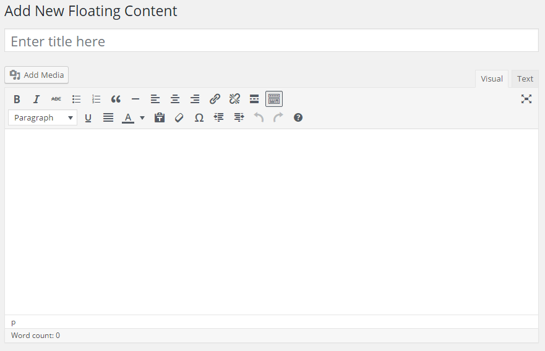Toggle strikethrough text formatting
The width and height of the screenshot is (545, 351).
(x=56, y=99)
